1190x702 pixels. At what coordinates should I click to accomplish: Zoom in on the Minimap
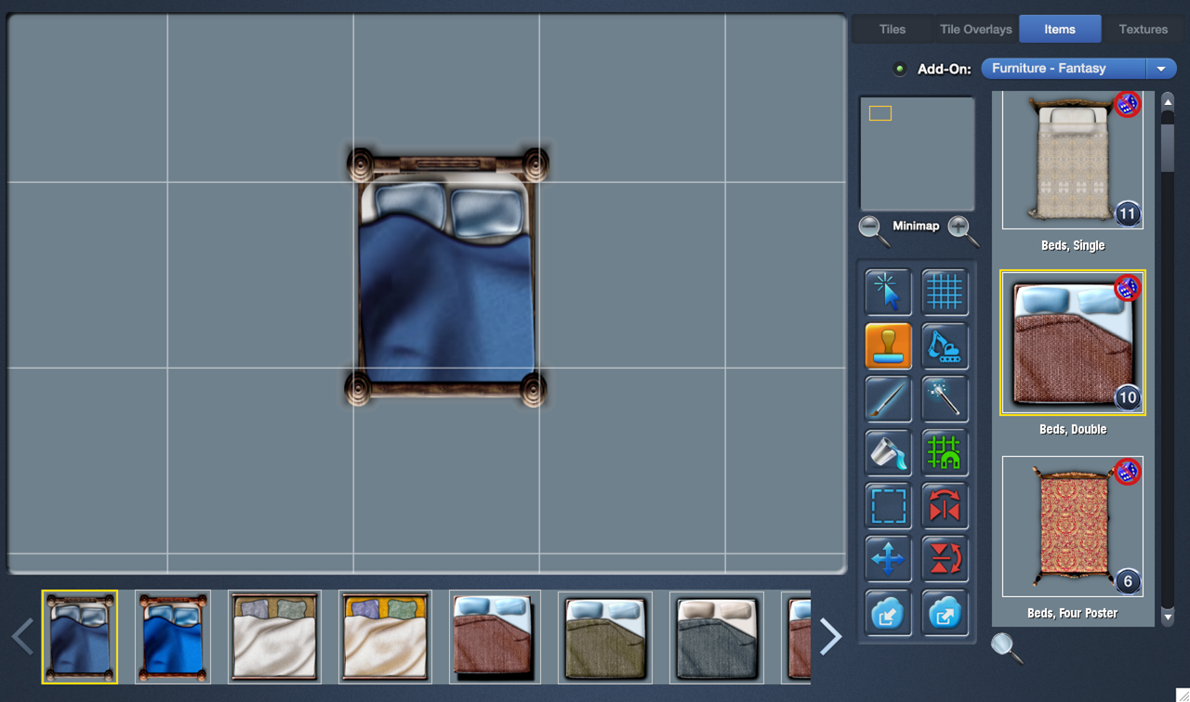[x=960, y=227]
